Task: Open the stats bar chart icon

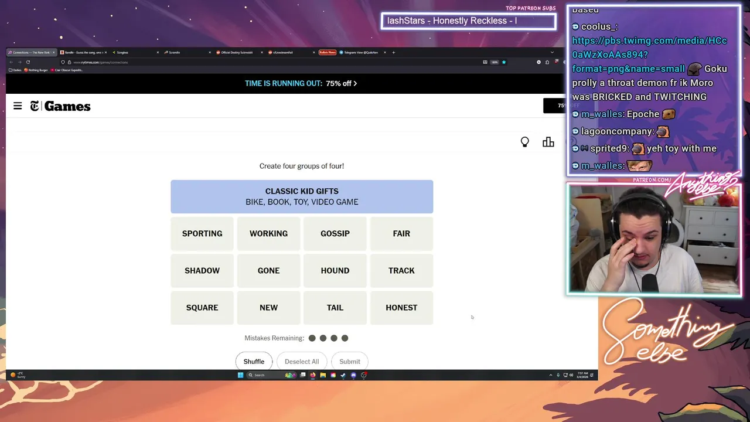Action: pyautogui.click(x=548, y=142)
